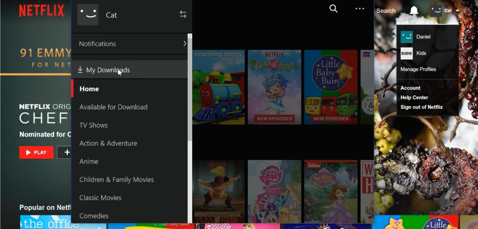Viewport: 478px width, 229px height.
Task: Open Little Baby Bum thumbnail
Action: pos(331,87)
